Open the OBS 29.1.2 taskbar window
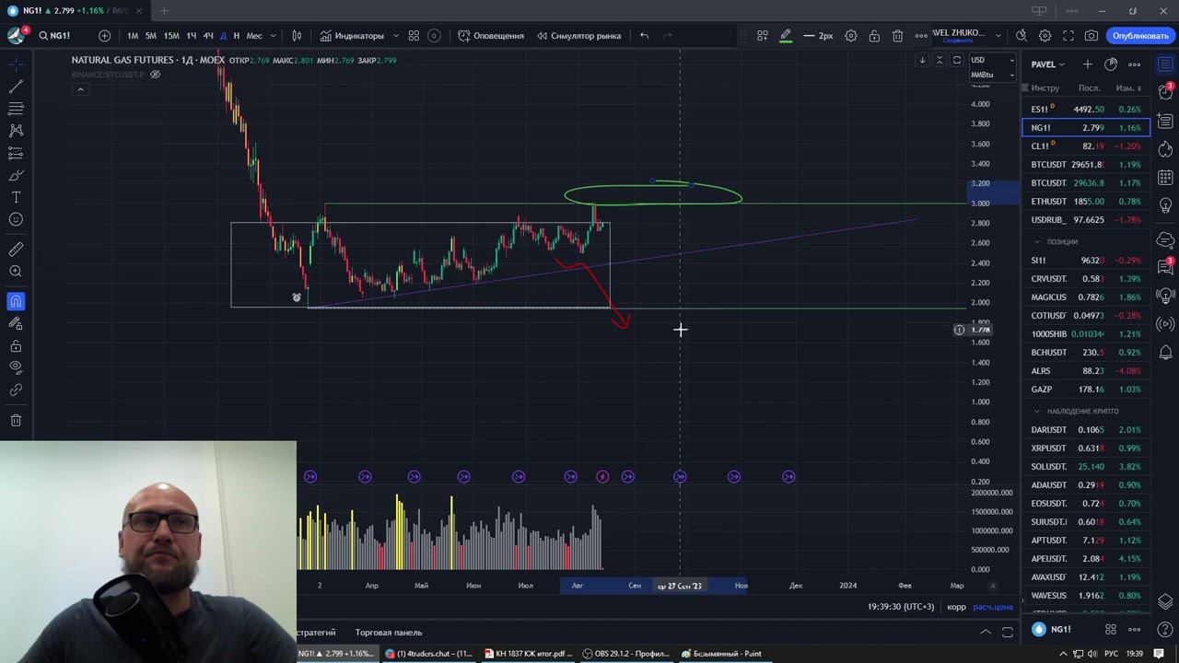Viewport: 1179px width, 663px height. (x=625, y=654)
